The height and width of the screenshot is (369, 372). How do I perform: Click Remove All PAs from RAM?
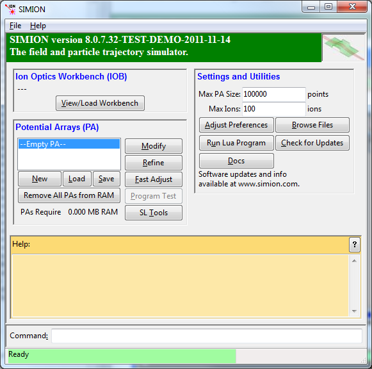click(x=69, y=195)
